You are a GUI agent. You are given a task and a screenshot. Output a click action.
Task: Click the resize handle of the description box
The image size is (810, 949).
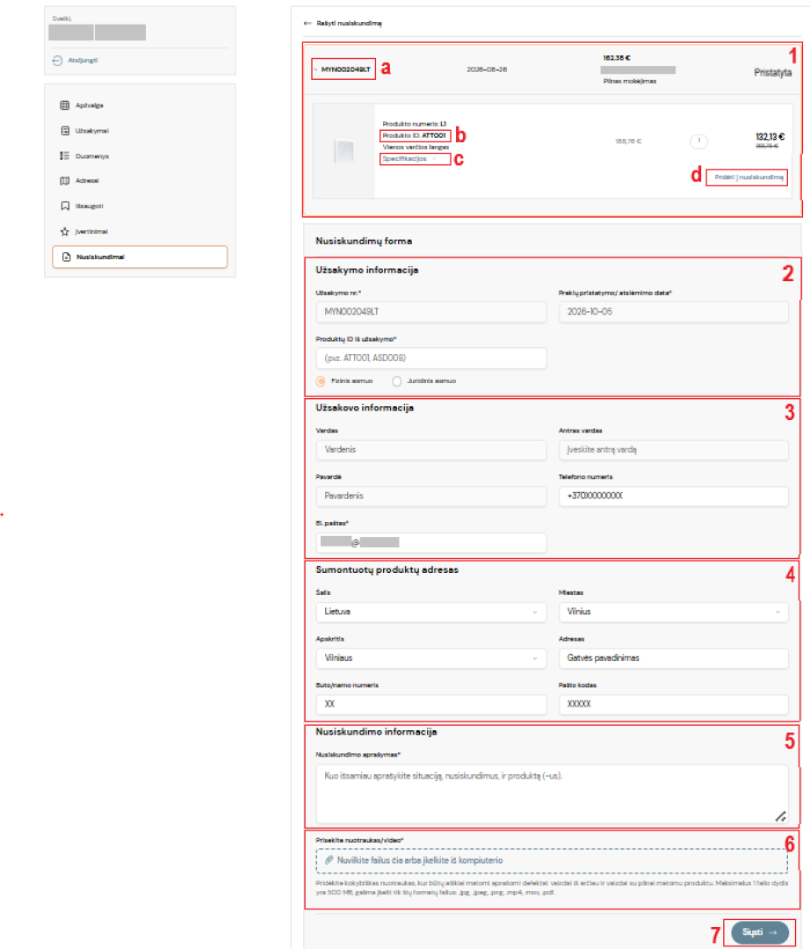[780, 816]
